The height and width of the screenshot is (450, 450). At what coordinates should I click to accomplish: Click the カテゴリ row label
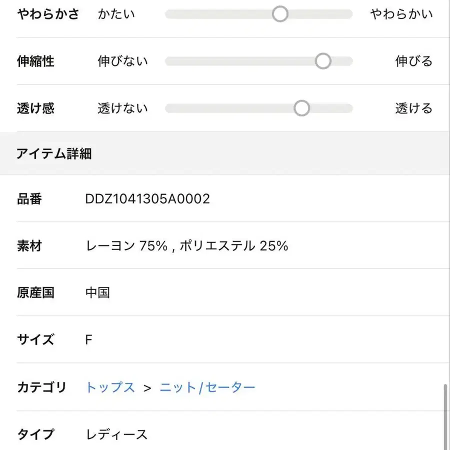point(42,387)
